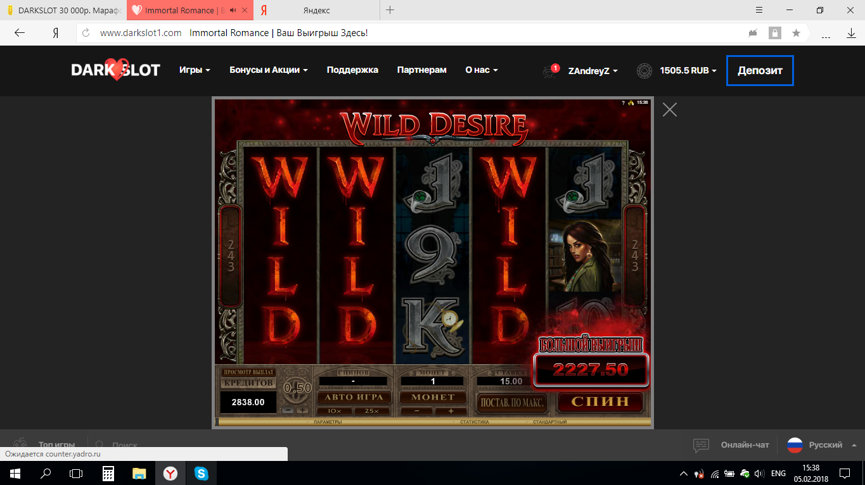Open a new browser tab with plus

tap(390, 10)
